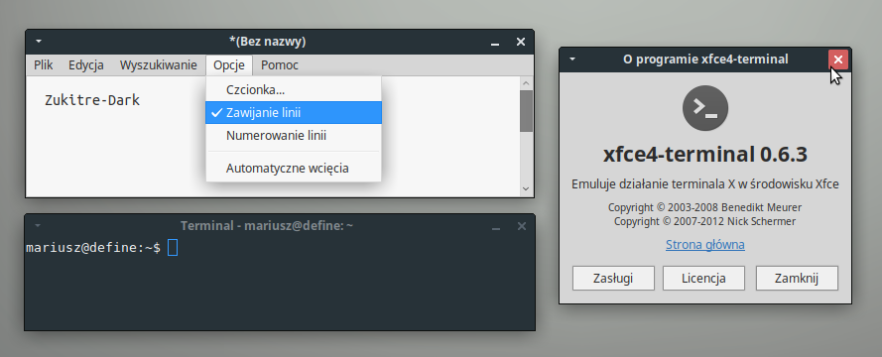Screen dimensions: 882x357
Task: Close the Terminal window via X icon
Action: click(522, 226)
